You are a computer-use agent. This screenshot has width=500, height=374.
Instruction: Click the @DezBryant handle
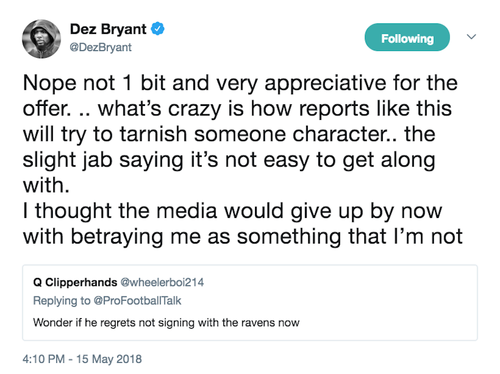[x=101, y=47]
